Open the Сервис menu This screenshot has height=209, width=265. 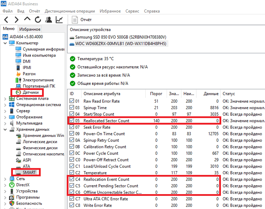coord(132,11)
